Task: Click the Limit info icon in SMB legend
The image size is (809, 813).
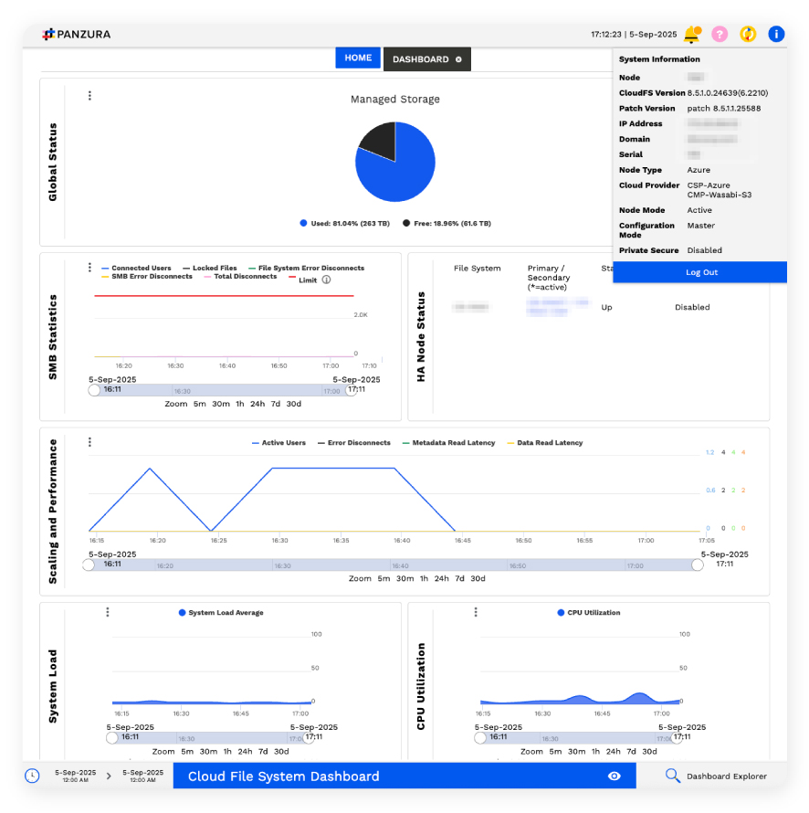Action: [x=326, y=280]
